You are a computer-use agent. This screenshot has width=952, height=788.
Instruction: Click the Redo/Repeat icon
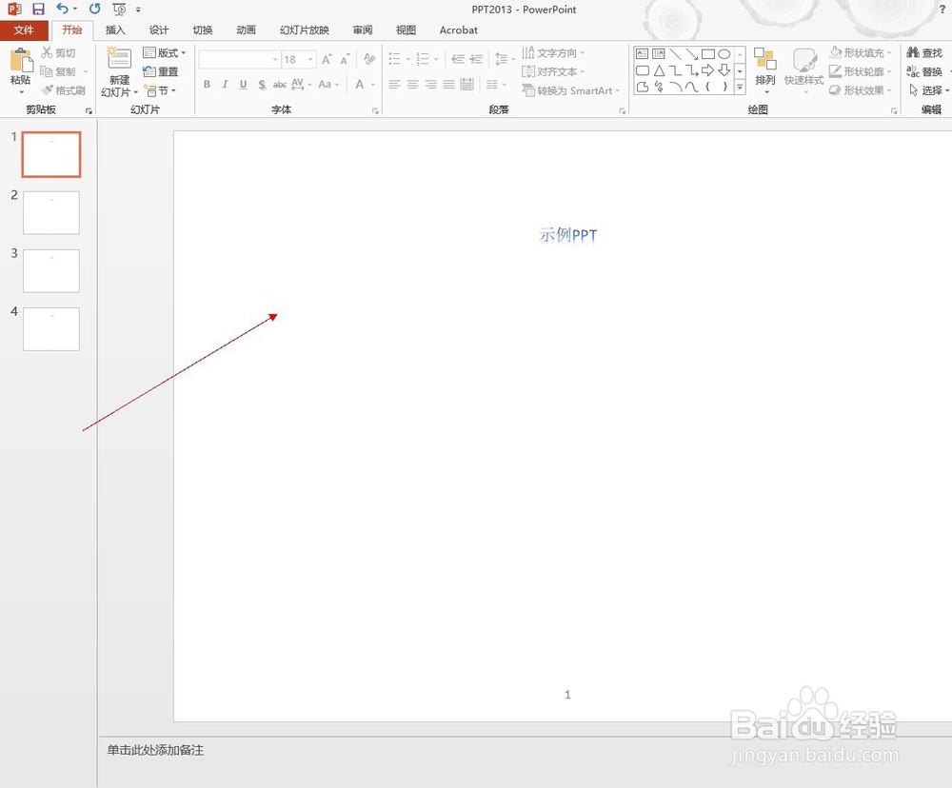(x=94, y=10)
